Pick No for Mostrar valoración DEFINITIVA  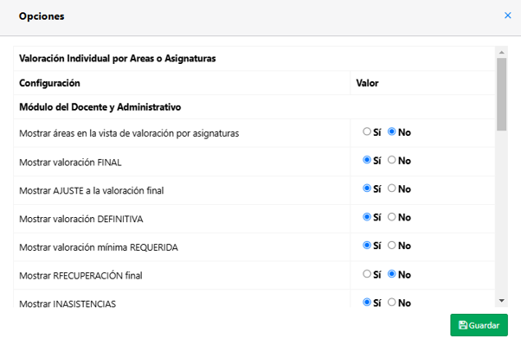pyautogui.click(x=392, y=217)
